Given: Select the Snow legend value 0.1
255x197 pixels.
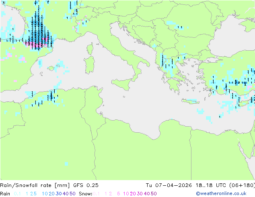Looking at the screenshot, I should (x=96, y=194).
